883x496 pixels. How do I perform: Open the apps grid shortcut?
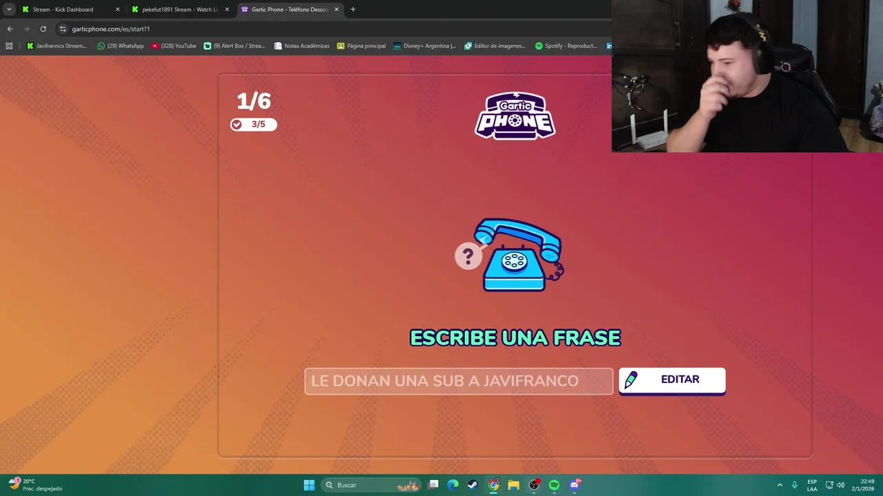(x=9, y=46)
